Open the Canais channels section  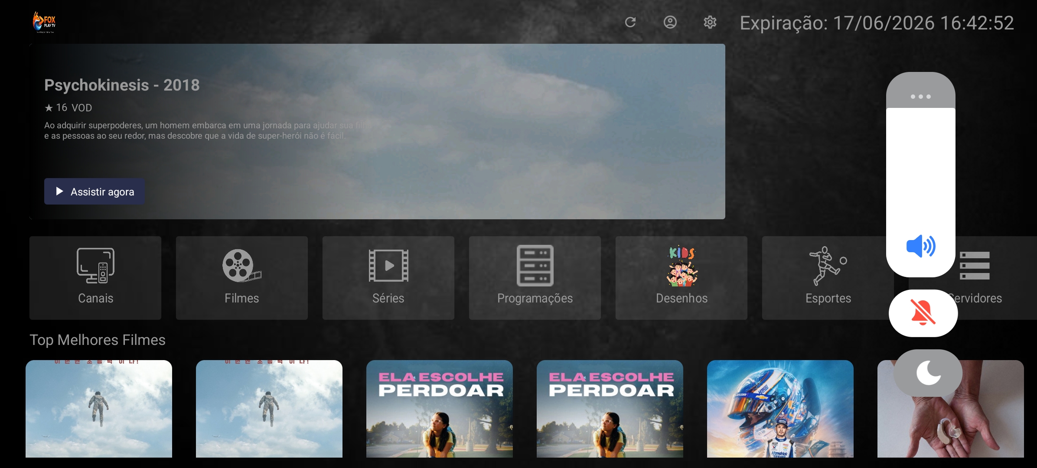pos(95,278)
